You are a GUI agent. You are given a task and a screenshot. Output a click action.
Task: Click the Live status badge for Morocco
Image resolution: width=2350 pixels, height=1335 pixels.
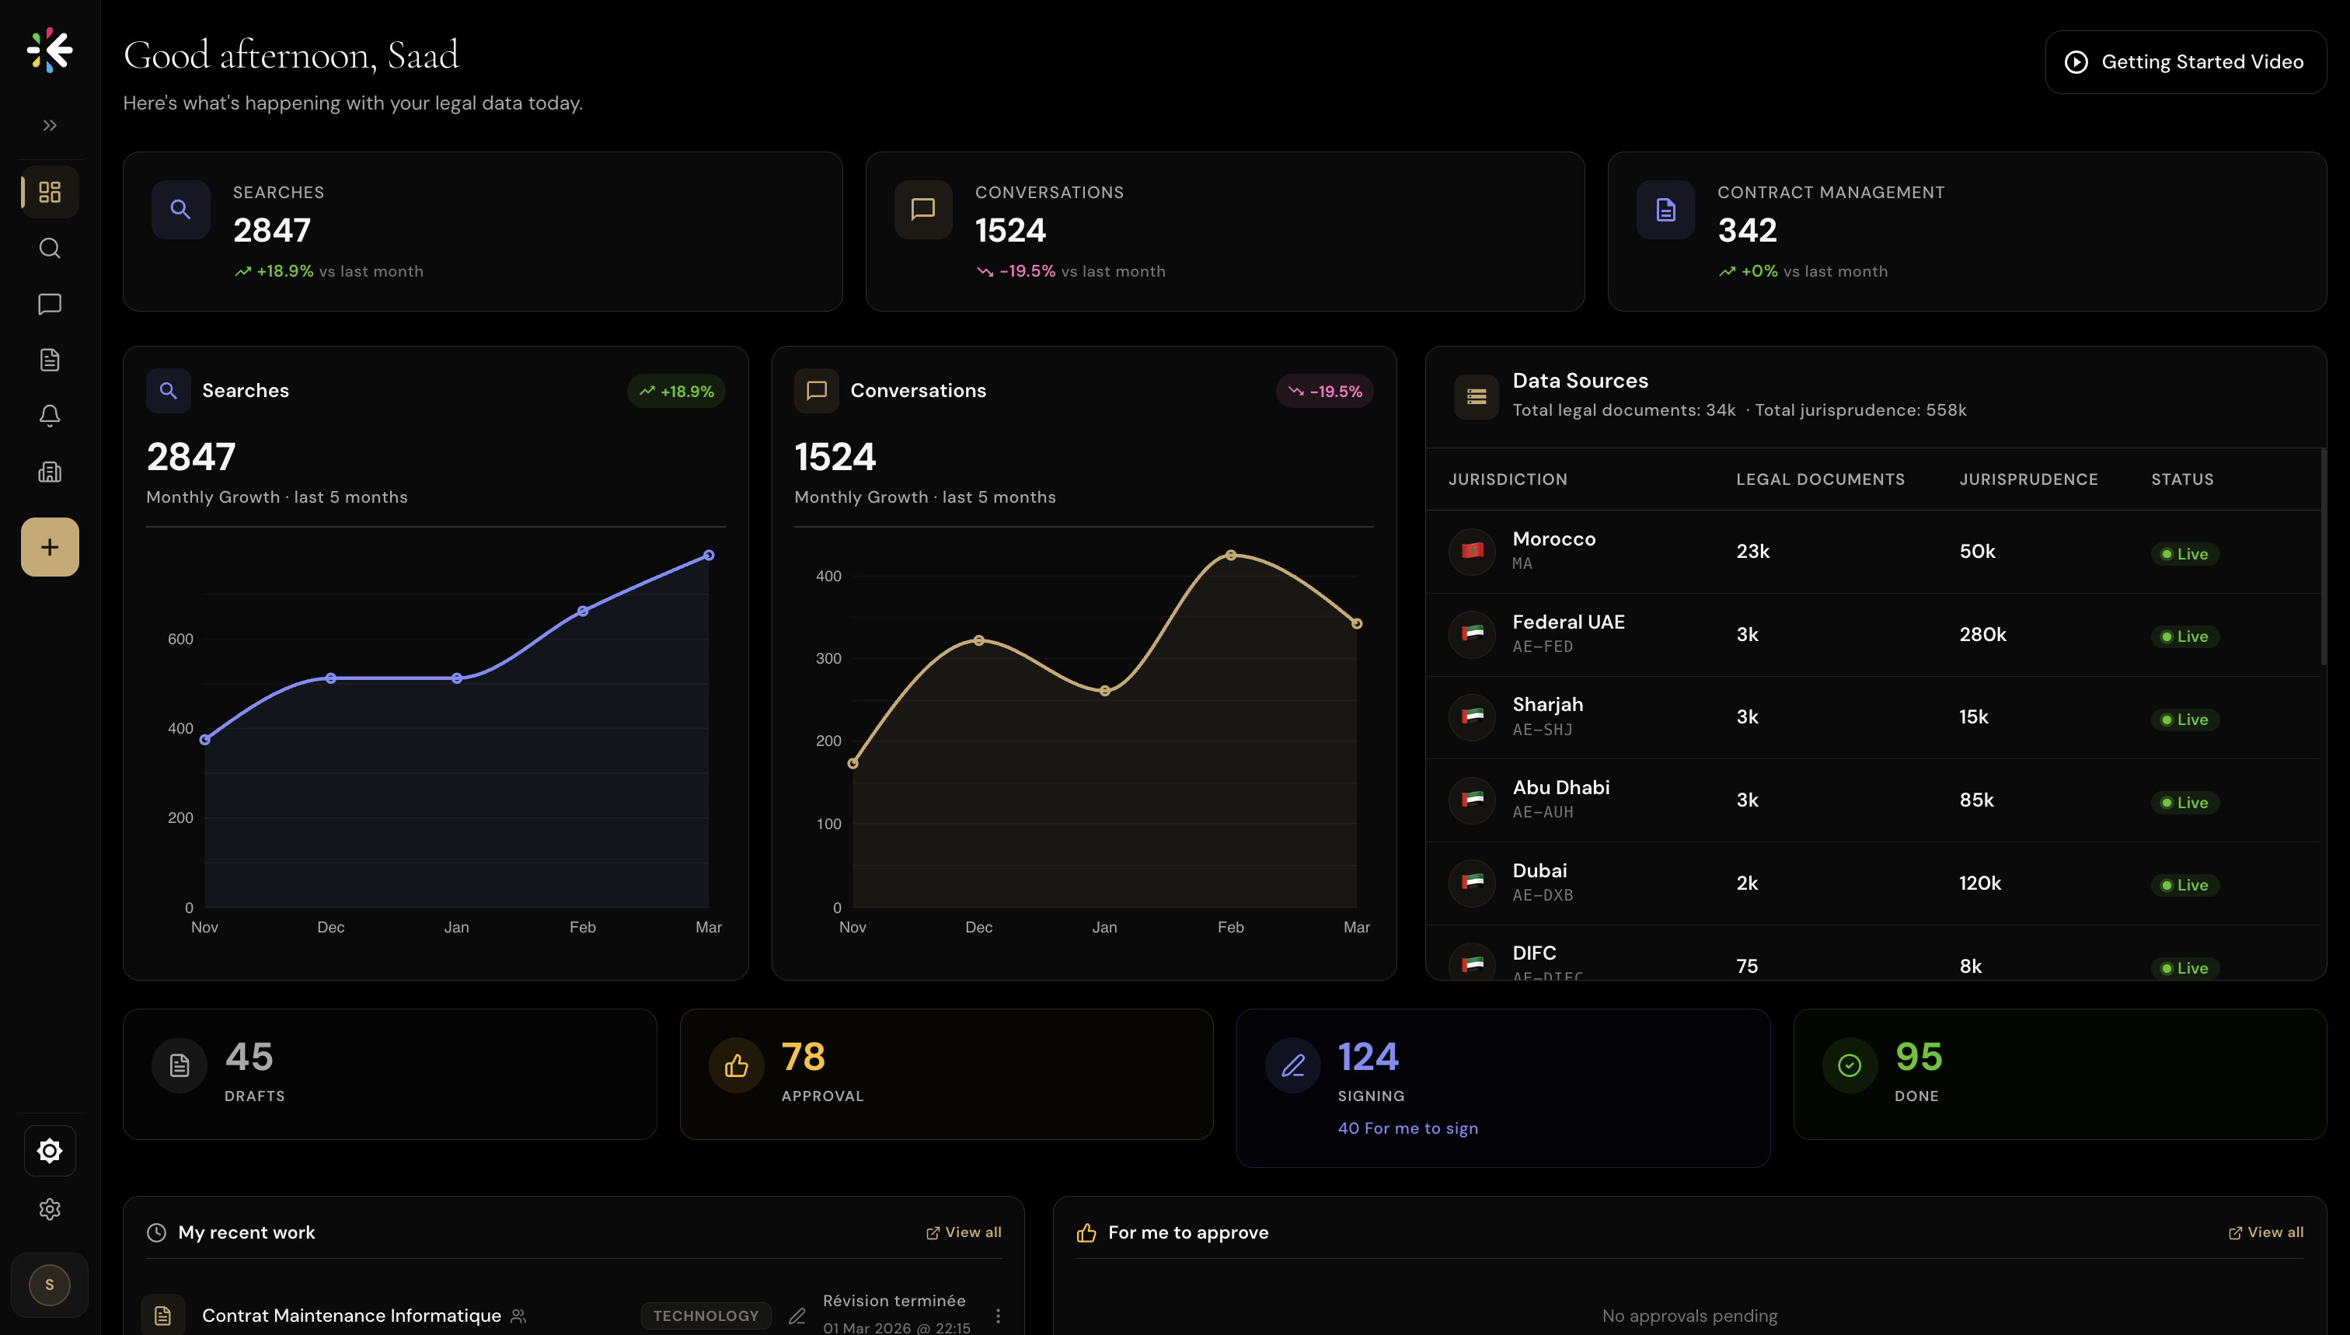click(2185, 554)
